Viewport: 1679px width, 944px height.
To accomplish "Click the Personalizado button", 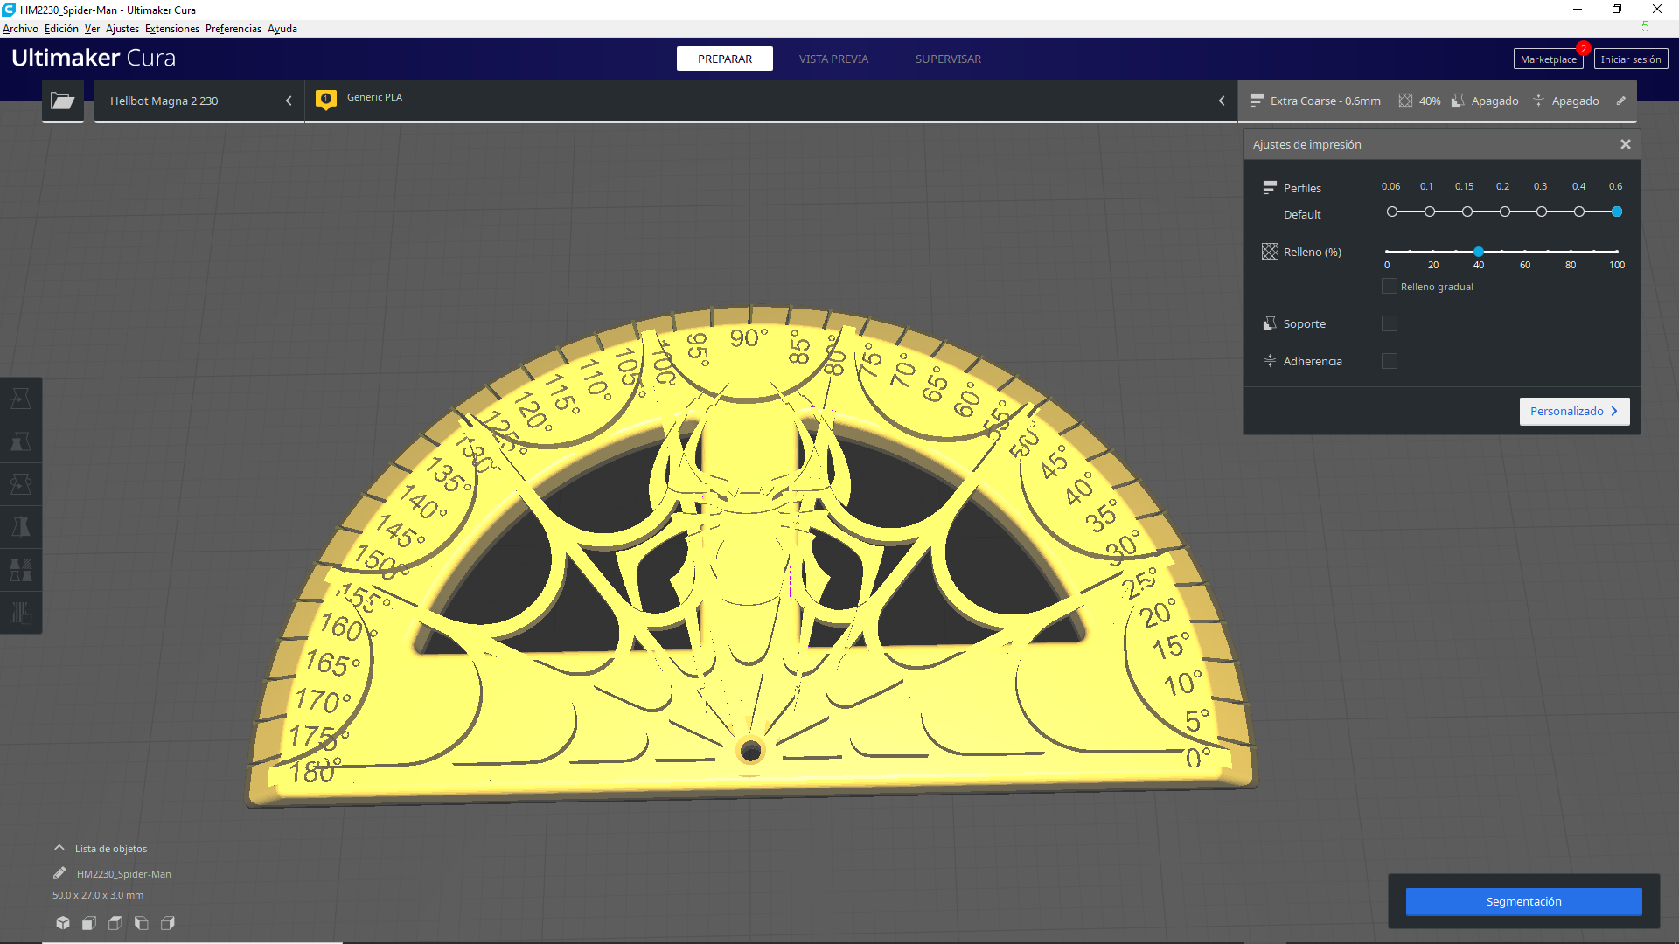I will tap(1573, 411).
